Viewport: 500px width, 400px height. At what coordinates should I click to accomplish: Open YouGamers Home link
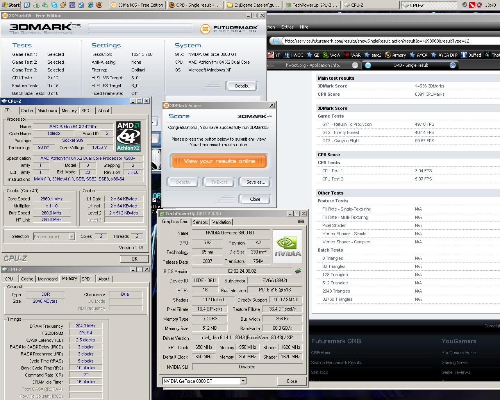(x=459, y=353)
